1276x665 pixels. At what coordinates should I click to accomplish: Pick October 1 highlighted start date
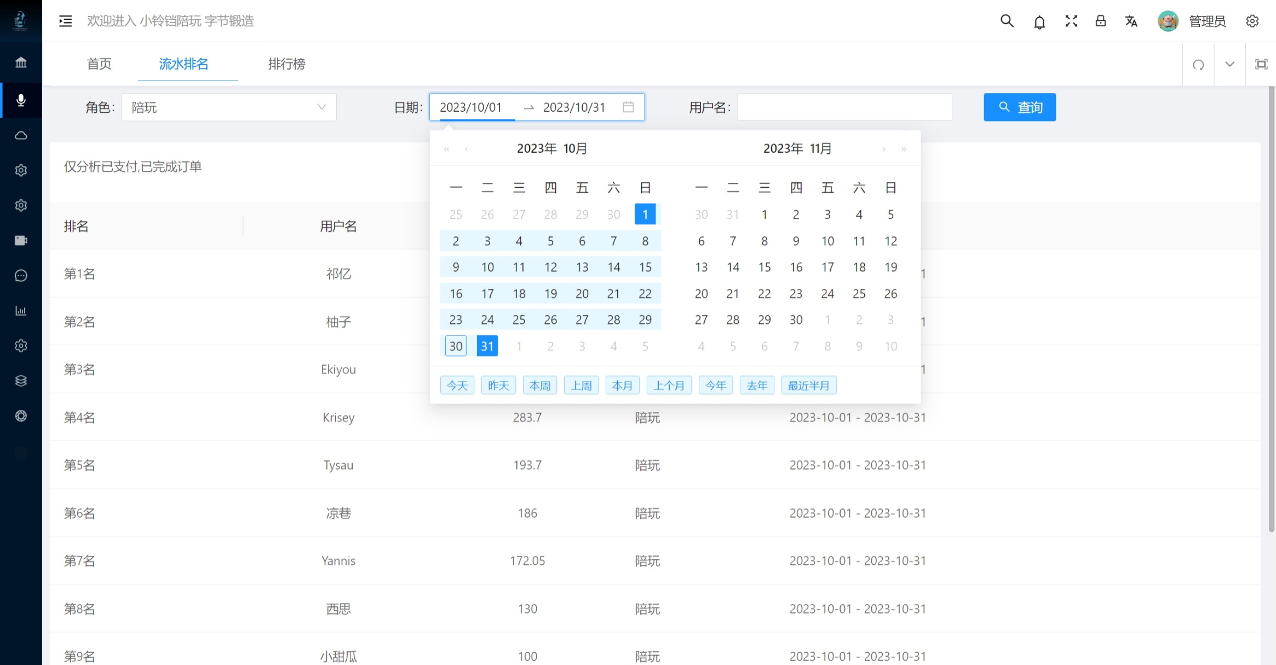(645, 215)
